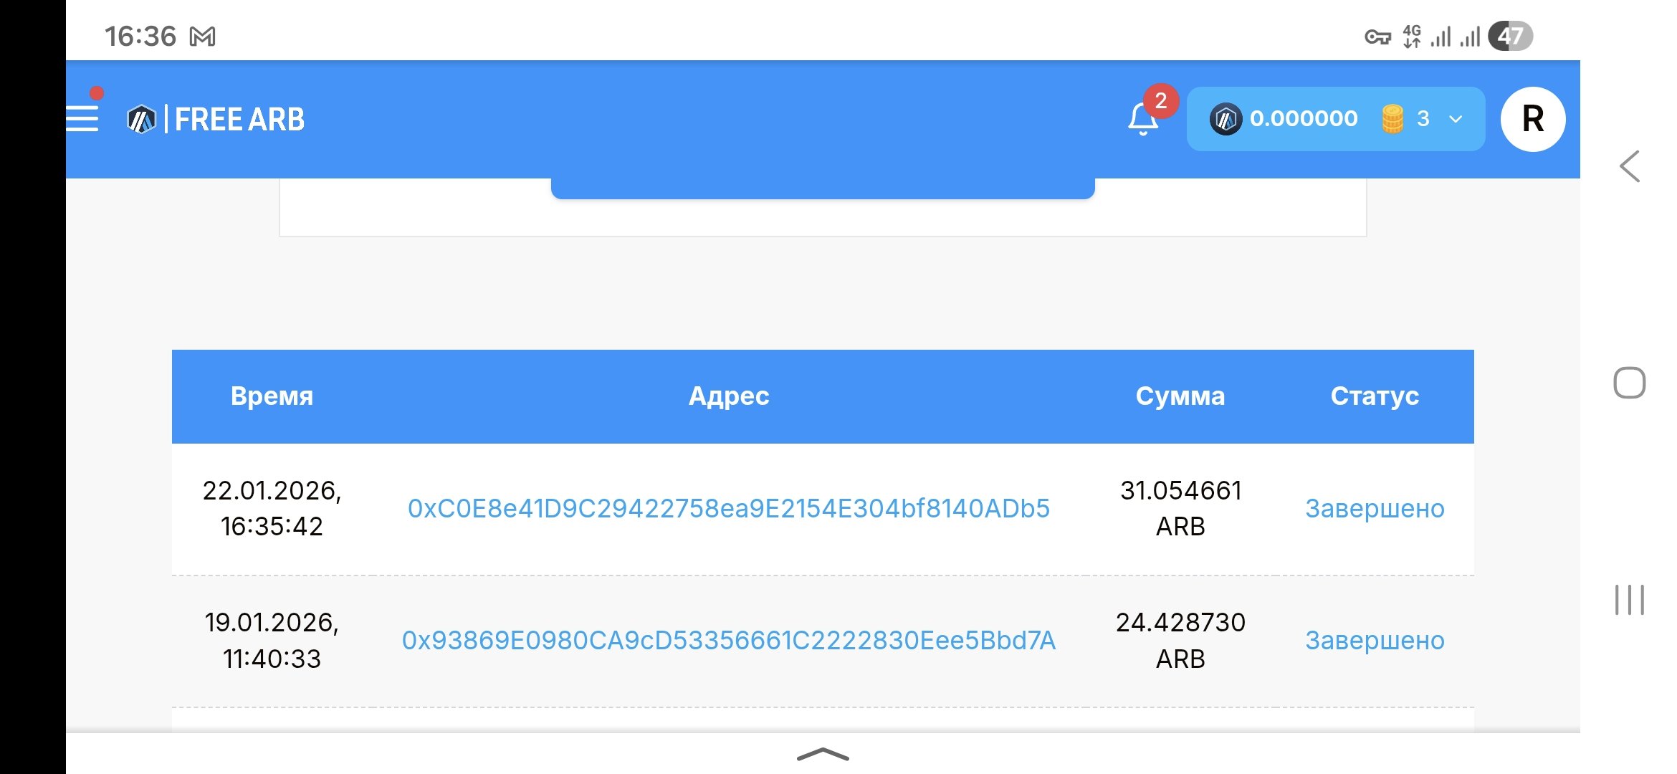Viewport: 1677px width, 774px height.
Task: Click the Статус column header
Action: [1375, 396]
